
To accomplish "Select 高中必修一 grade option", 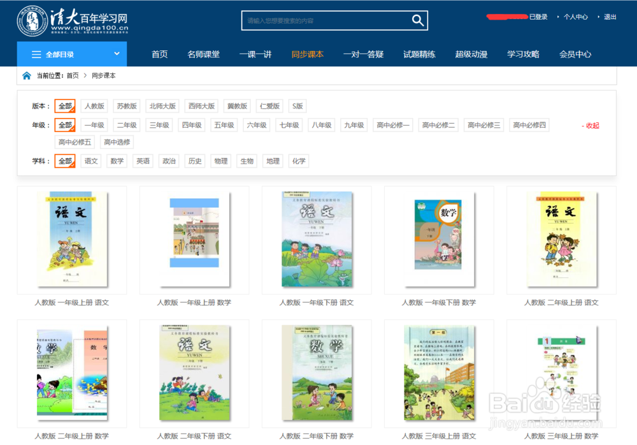I will pyautogui.click(x=393, y=125).
